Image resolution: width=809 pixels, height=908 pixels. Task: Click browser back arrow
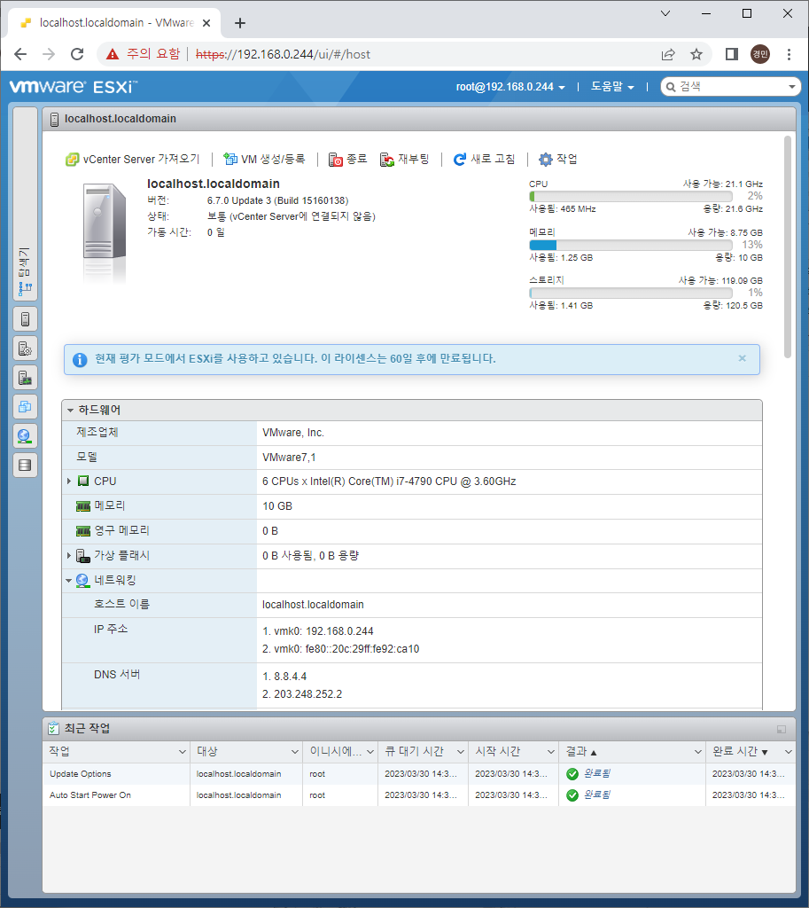pyautogui.click(x=20, y=54)
